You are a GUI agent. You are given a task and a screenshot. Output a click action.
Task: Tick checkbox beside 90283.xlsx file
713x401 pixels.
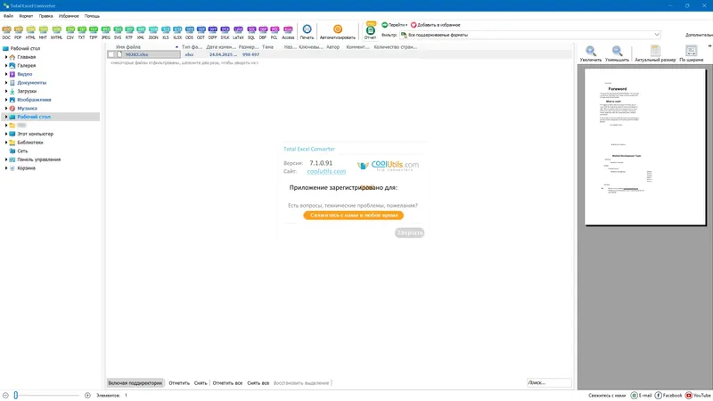pos(111,54)
